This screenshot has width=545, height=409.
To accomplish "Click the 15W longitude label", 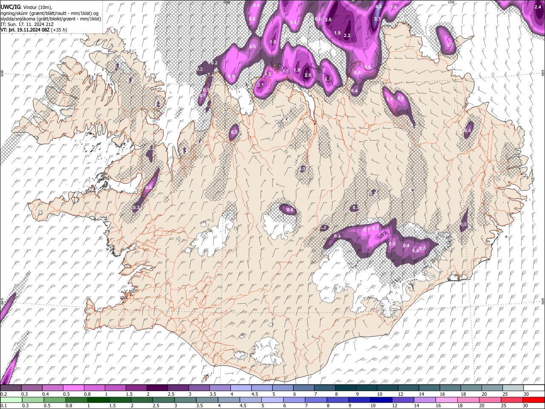I will [451, 2].
